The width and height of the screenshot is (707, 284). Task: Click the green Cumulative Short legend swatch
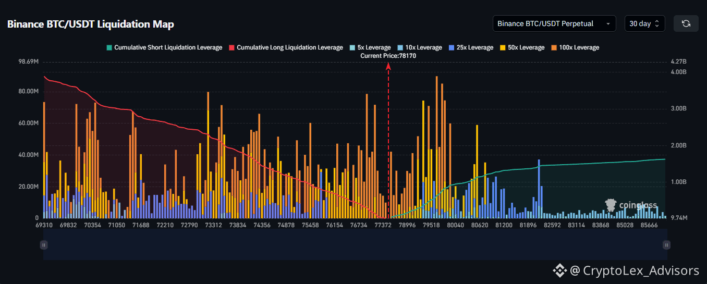click(x=108, y=47)
